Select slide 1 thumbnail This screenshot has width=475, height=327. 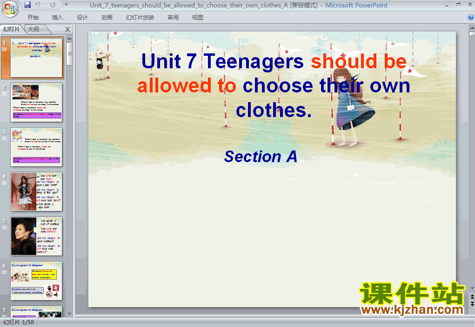point(36,58)
